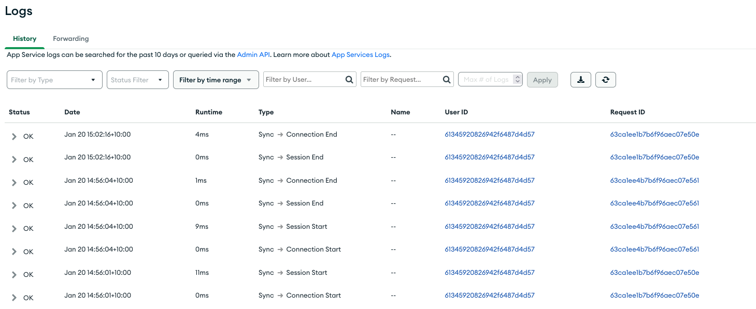756x309 pixels.
Task: Expand the 14:56:04 Session Start log row
Action: click(14, 229)
